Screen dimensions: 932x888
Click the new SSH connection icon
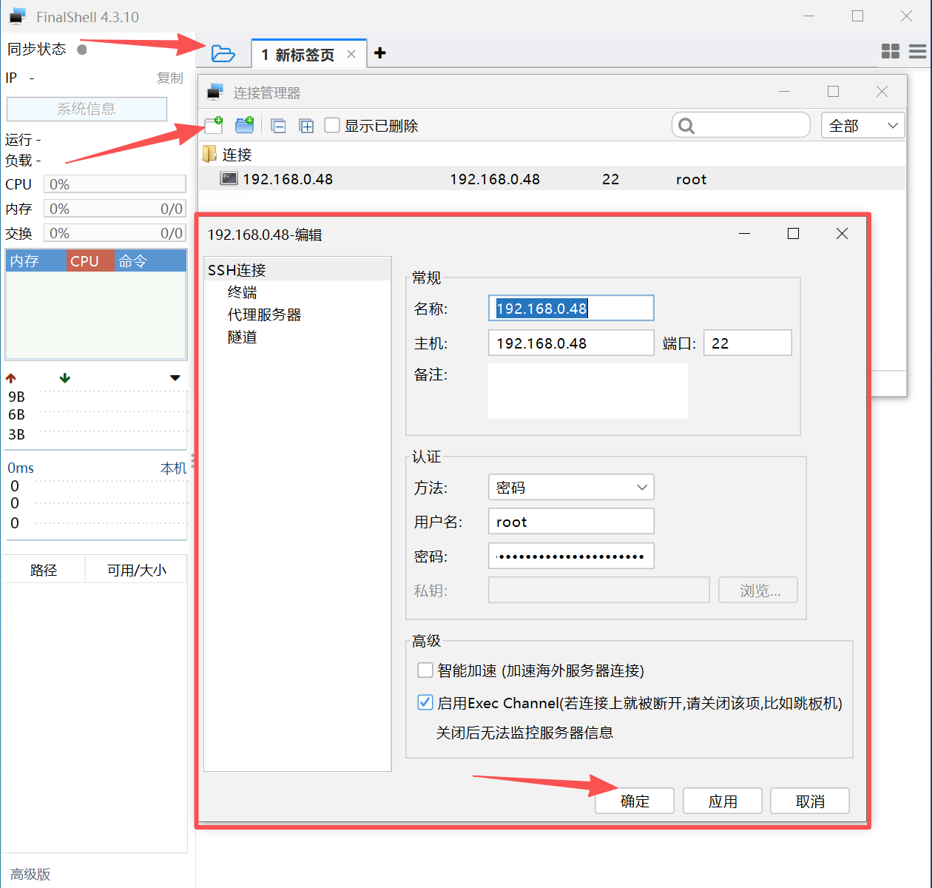[214, 125]
